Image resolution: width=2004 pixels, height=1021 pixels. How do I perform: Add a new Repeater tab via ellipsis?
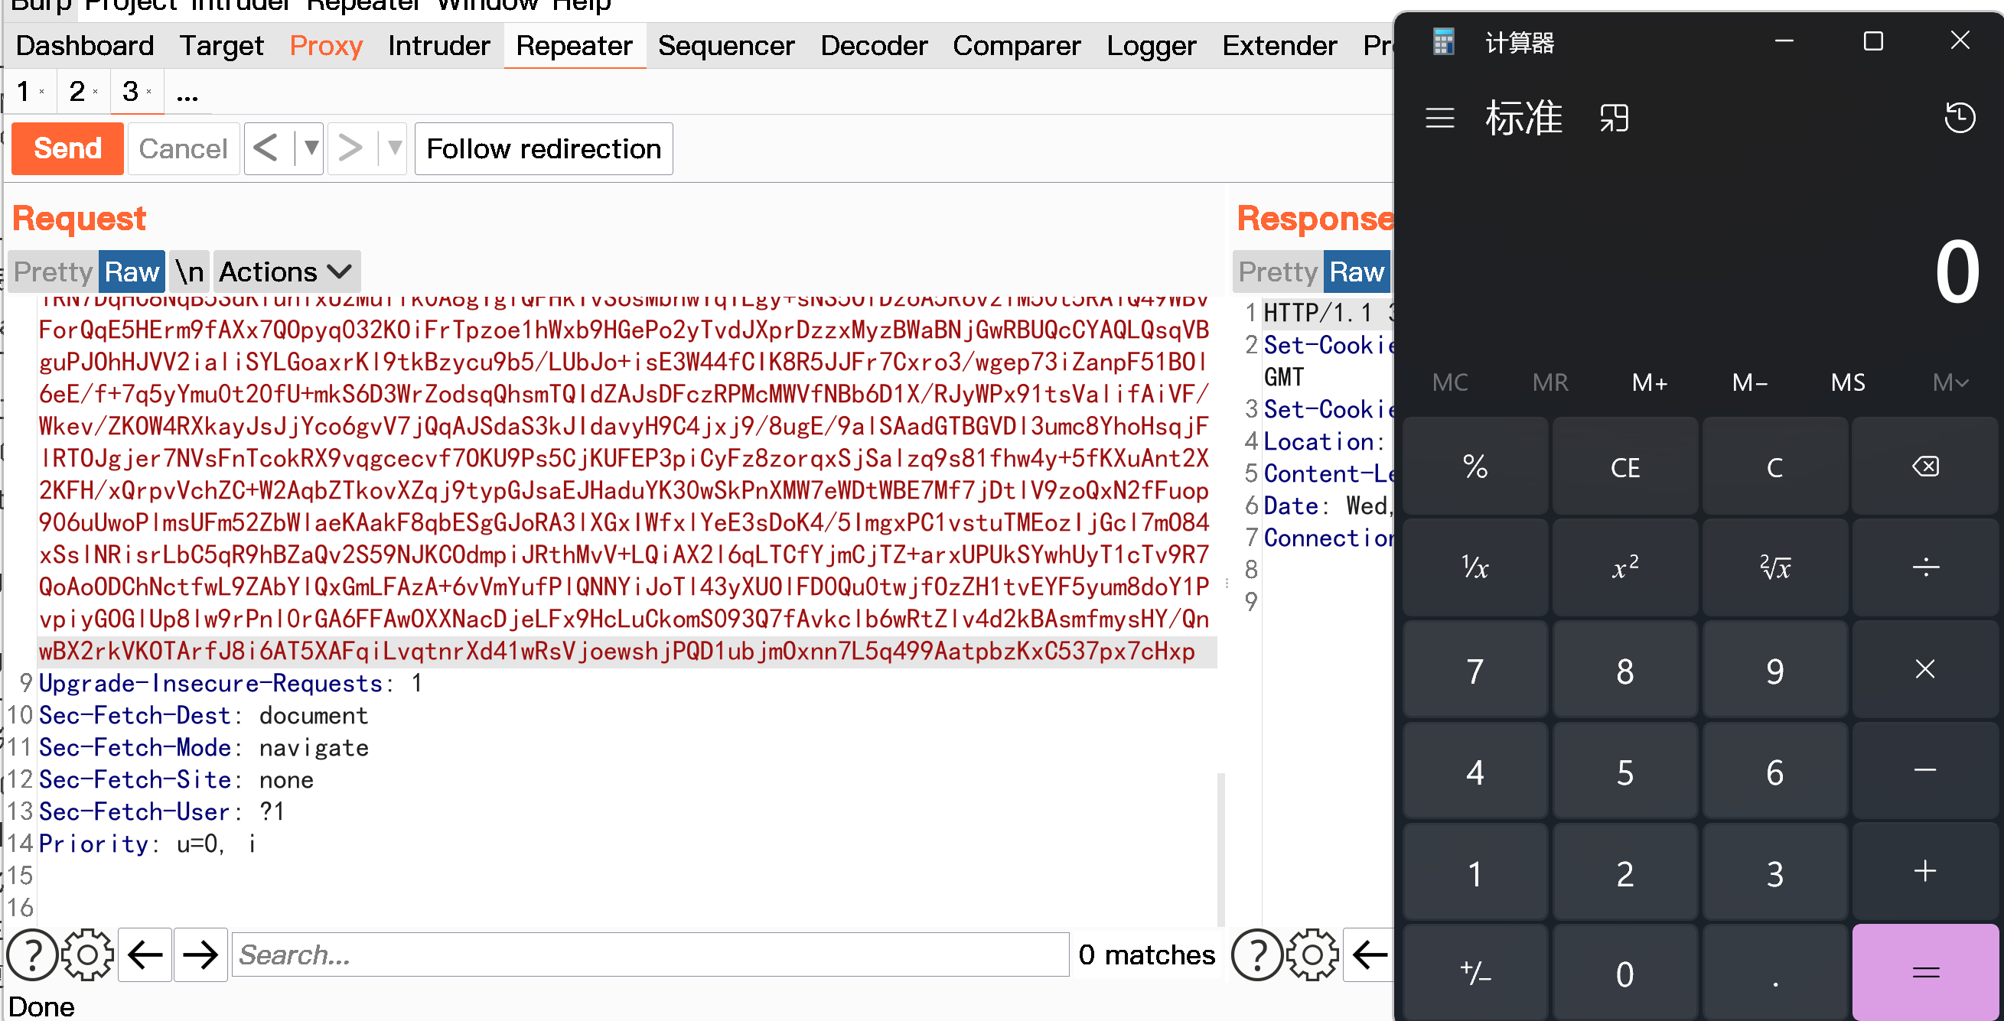[x=187, y=94]
